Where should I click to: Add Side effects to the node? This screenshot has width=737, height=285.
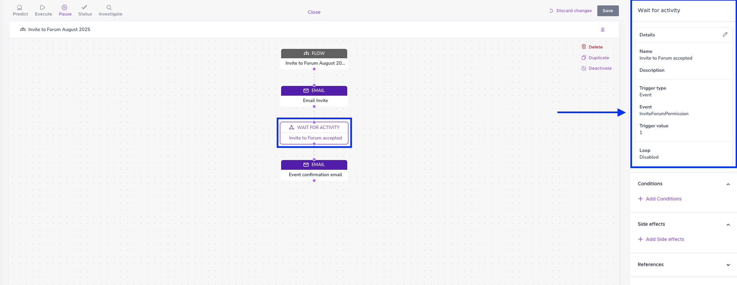click(x=661, y=239)
